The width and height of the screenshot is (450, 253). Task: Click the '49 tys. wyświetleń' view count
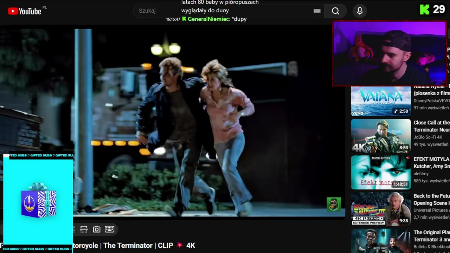[x=431, y=144]
